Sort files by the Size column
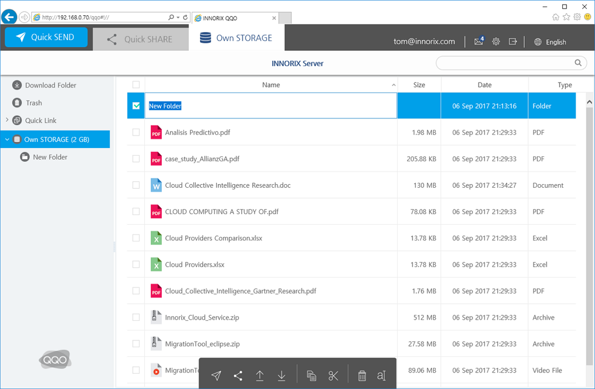 point(419,85)
